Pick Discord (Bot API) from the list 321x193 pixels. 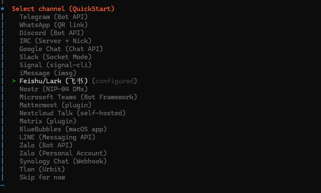tap(52, 33)
